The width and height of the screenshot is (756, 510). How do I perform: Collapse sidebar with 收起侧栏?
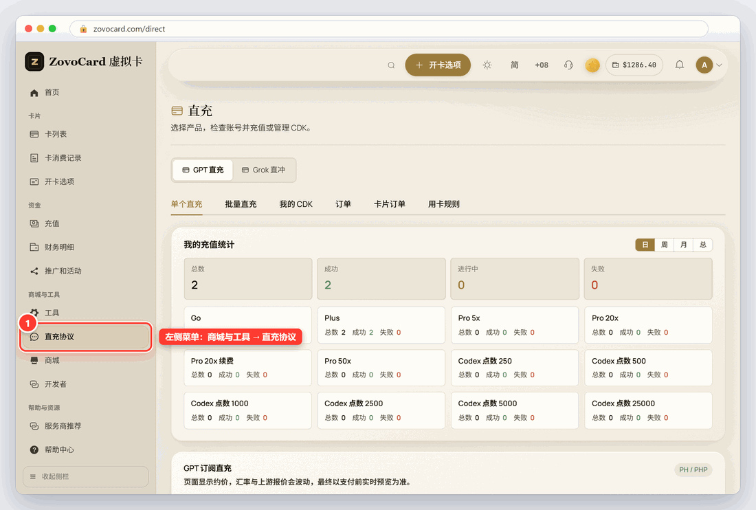85,476
